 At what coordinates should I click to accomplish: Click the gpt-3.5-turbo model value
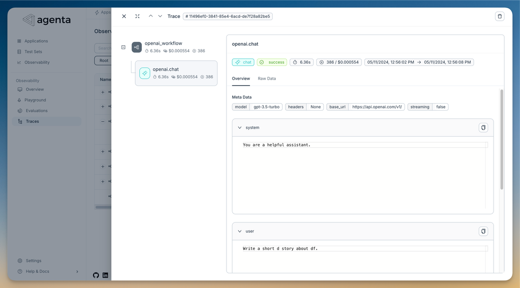point(266,107)
